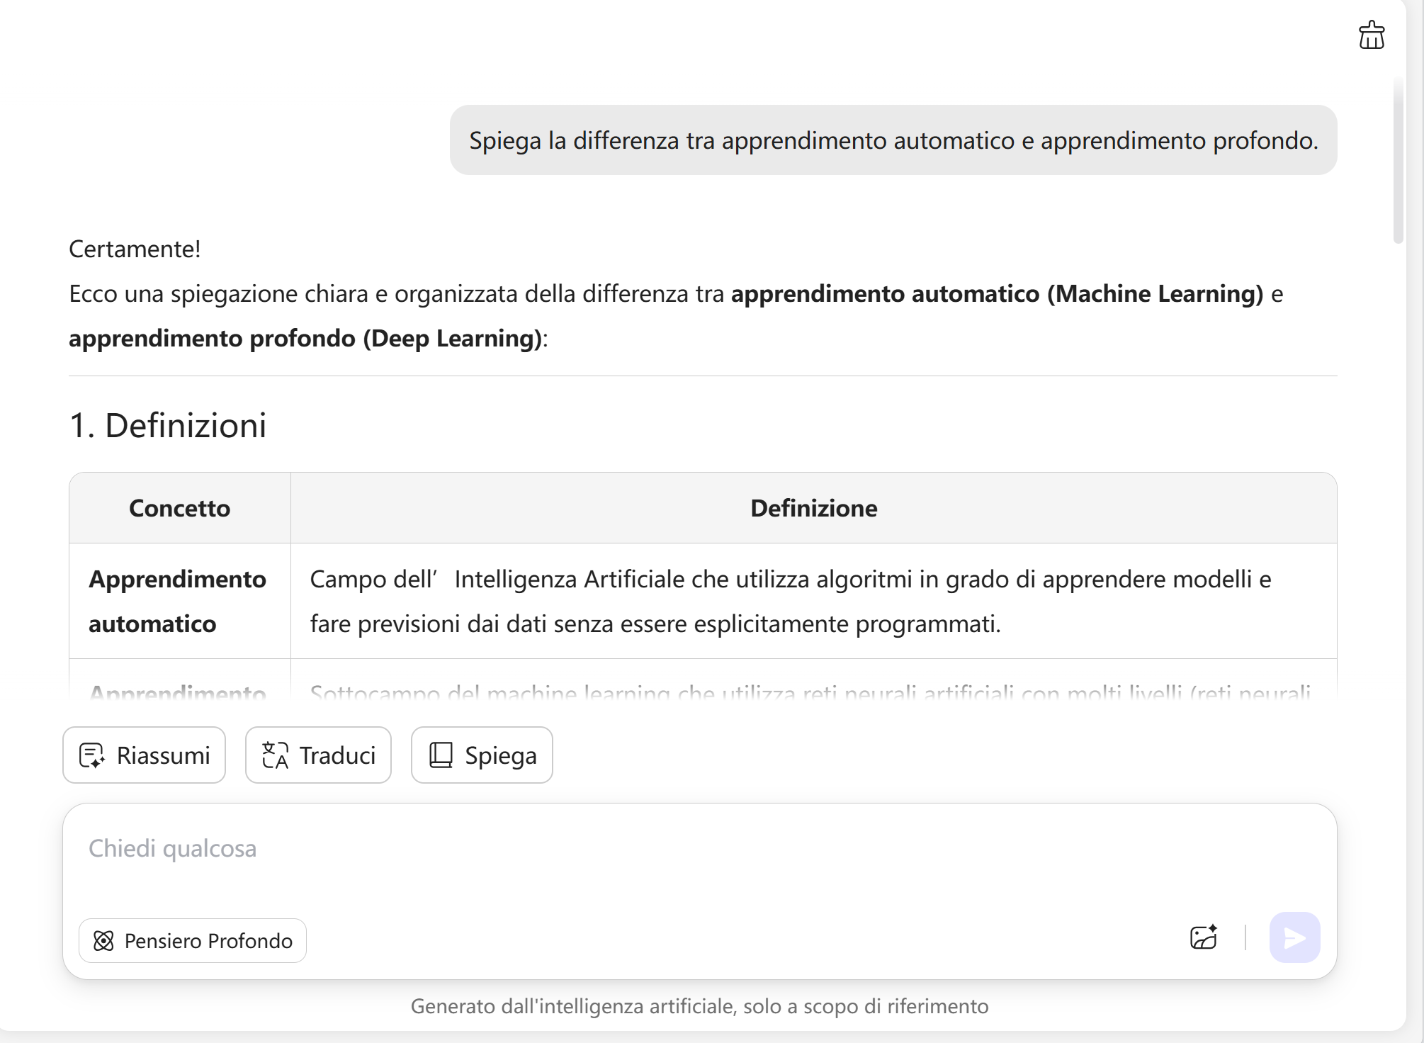Viewport: 1424px width, 1043px height.
Task: Click the 'Concetto' table column header
Action: coord(180,508)
